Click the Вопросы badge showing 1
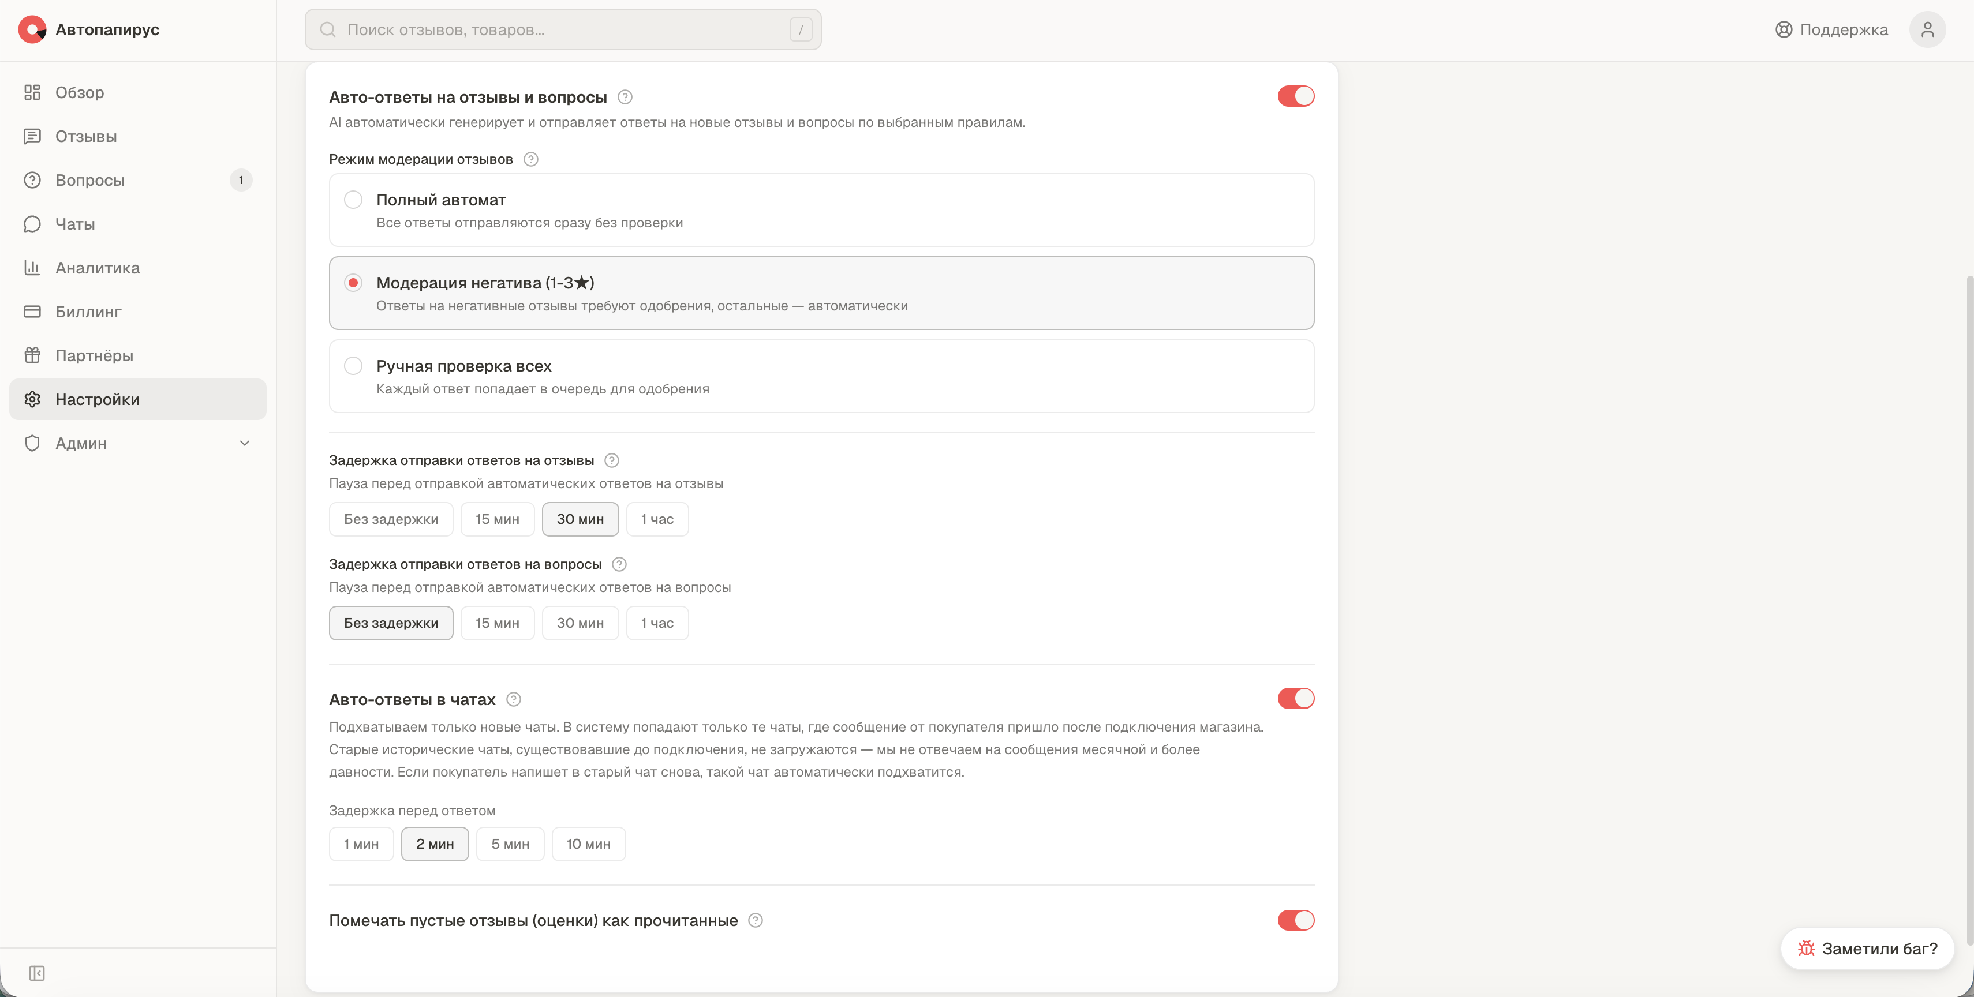 [x=241, y=180]
